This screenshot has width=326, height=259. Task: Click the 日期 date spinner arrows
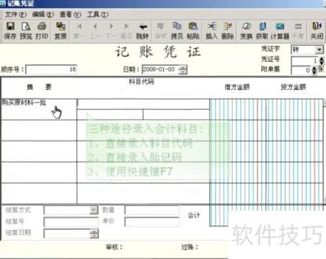pos(183,70)
